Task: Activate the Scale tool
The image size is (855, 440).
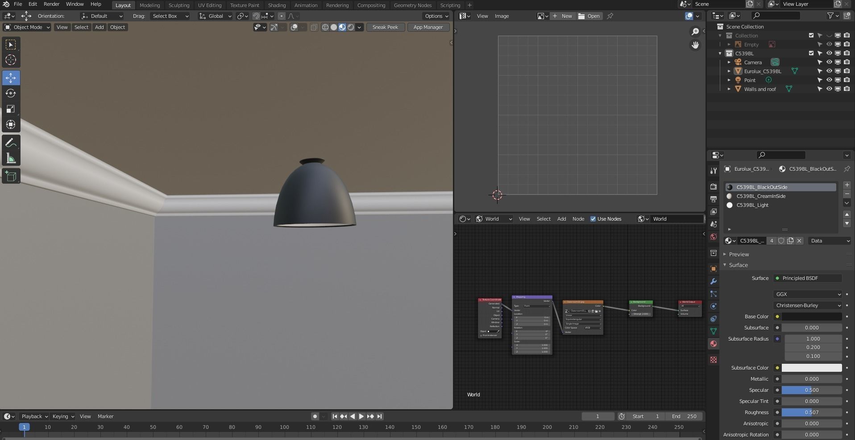Action: (11, 109)
